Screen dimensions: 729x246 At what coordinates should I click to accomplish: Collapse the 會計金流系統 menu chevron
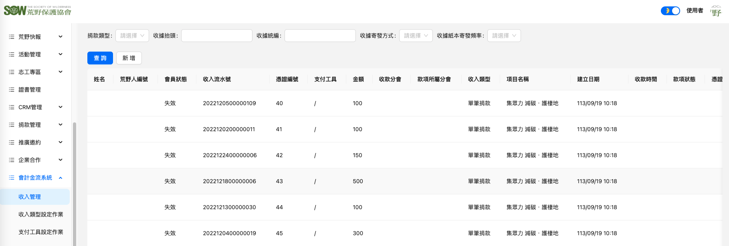pyautogui.click(x=61, y=178)
